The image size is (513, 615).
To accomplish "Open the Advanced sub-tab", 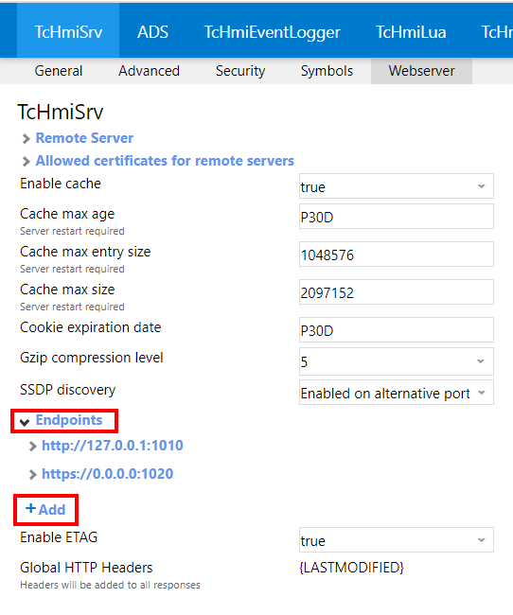I will [x=150, y=71].
